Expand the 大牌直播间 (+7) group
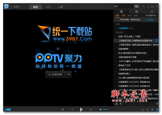 pyautogui.click(x=116, y=28)
